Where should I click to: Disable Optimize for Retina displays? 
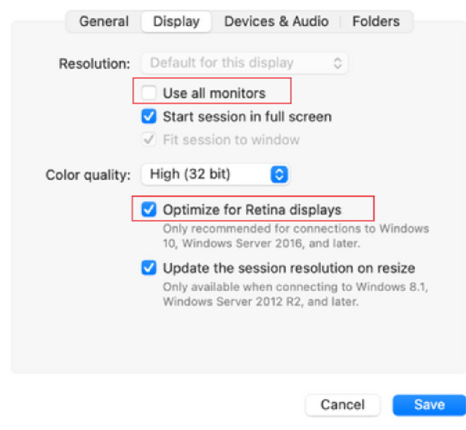[149, 209]
